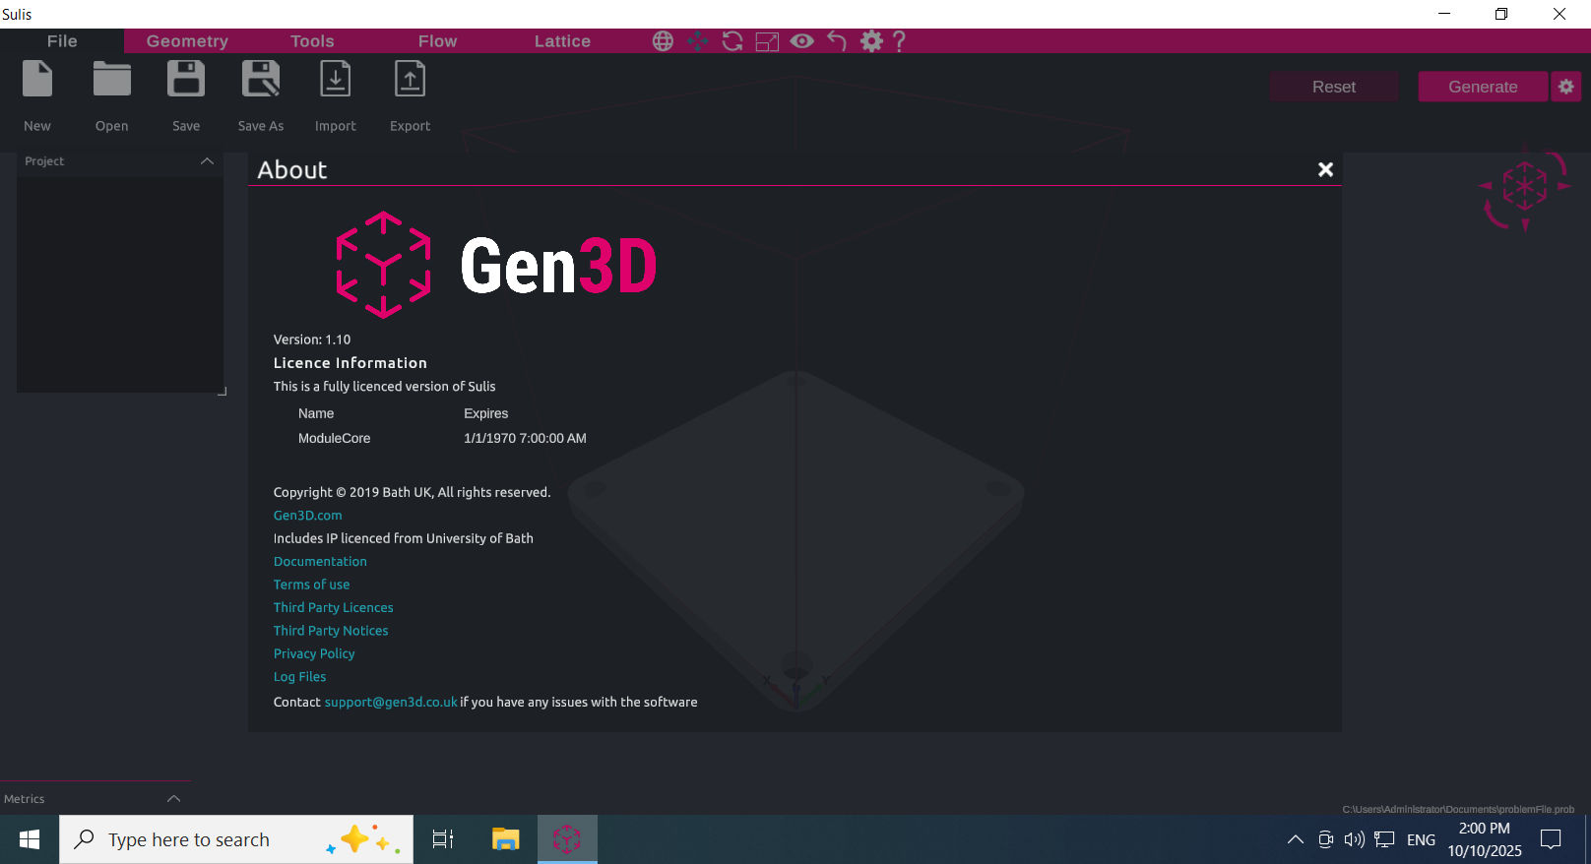
Task: Open the Log Files link
Action: [299, 677]
